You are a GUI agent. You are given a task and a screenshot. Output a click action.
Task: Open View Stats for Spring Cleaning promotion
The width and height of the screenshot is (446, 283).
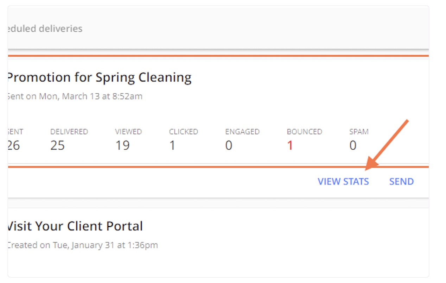point(343,182)
